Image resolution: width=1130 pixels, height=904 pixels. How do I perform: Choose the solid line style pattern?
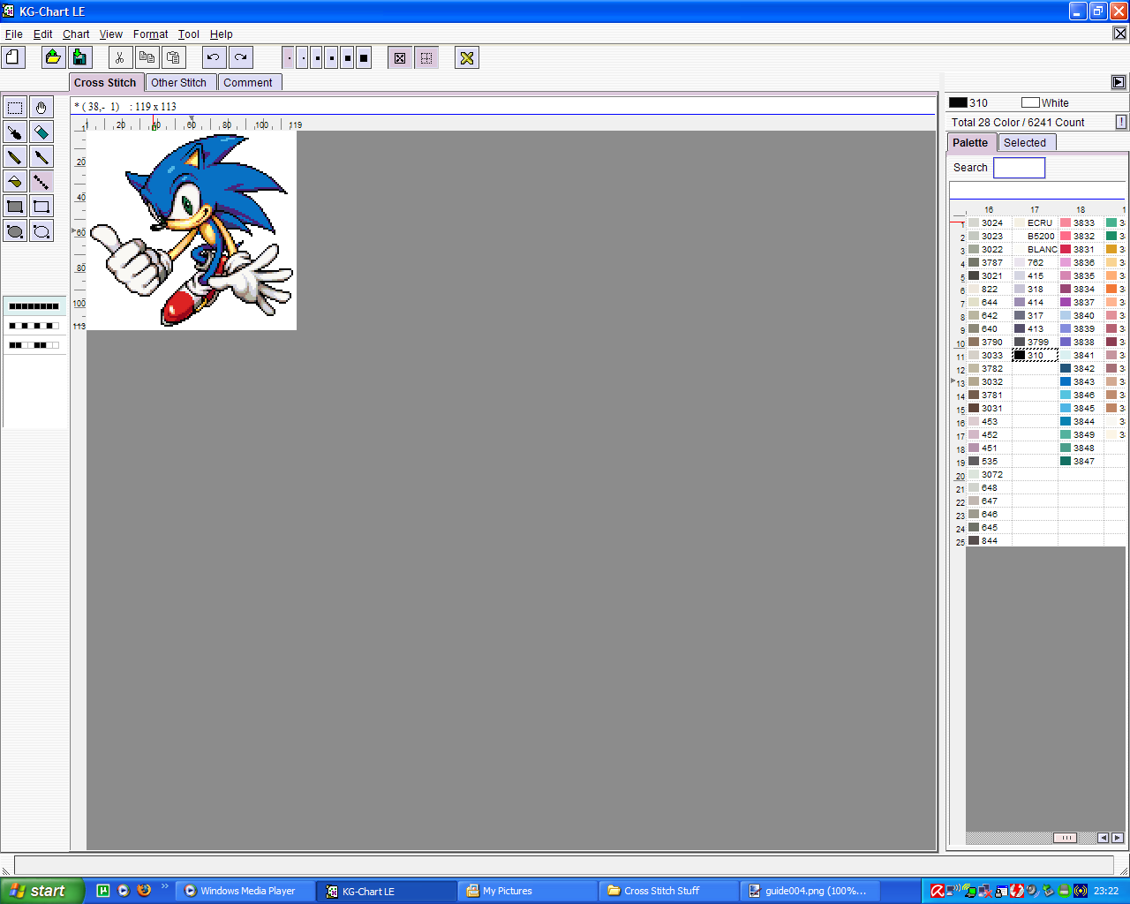34,306
